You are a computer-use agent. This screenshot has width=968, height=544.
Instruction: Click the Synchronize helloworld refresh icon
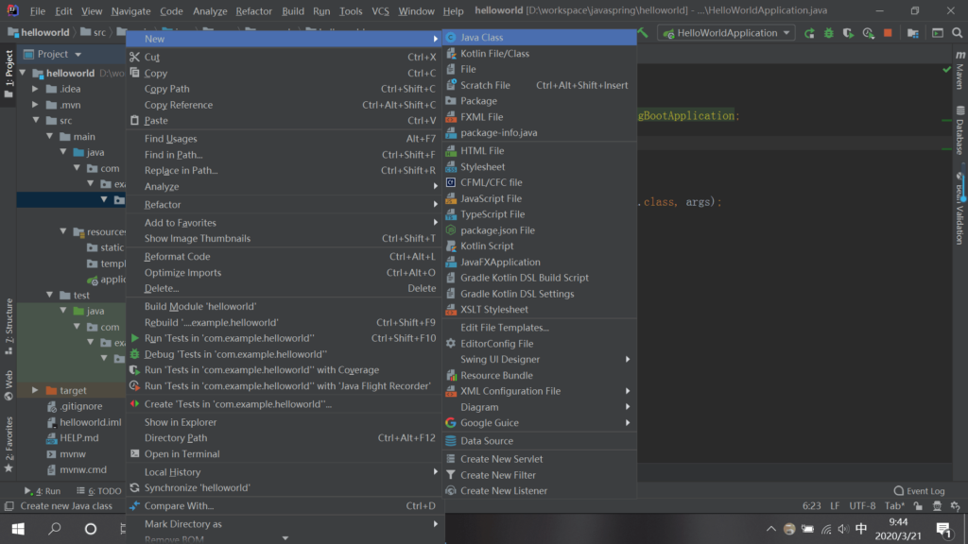point(134,487)
